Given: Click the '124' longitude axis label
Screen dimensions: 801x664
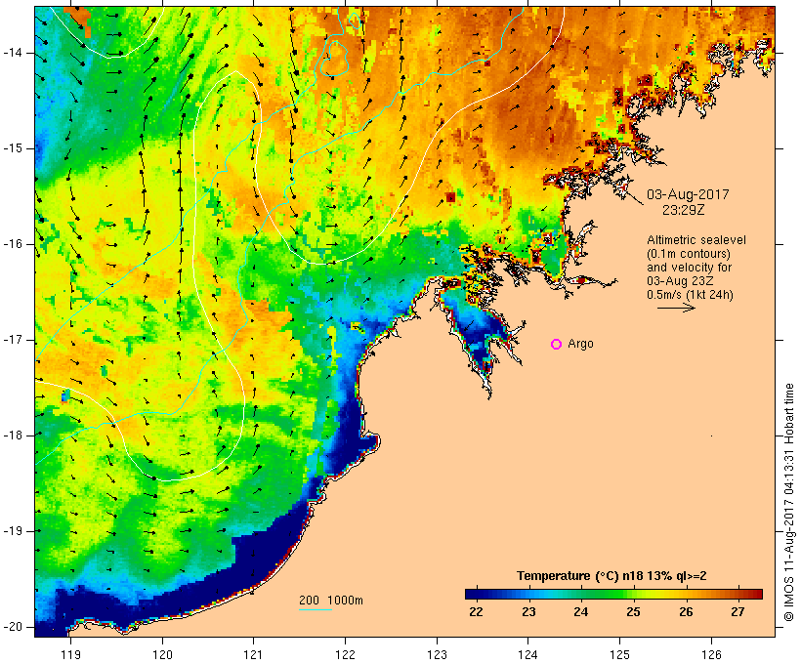Looking at the screenshot, I should tap(527, 654).
